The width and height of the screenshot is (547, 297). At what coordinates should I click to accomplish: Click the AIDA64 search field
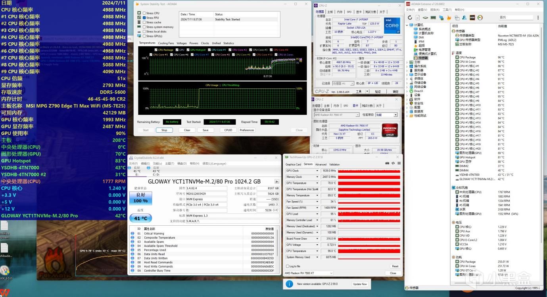click(516, 17)
